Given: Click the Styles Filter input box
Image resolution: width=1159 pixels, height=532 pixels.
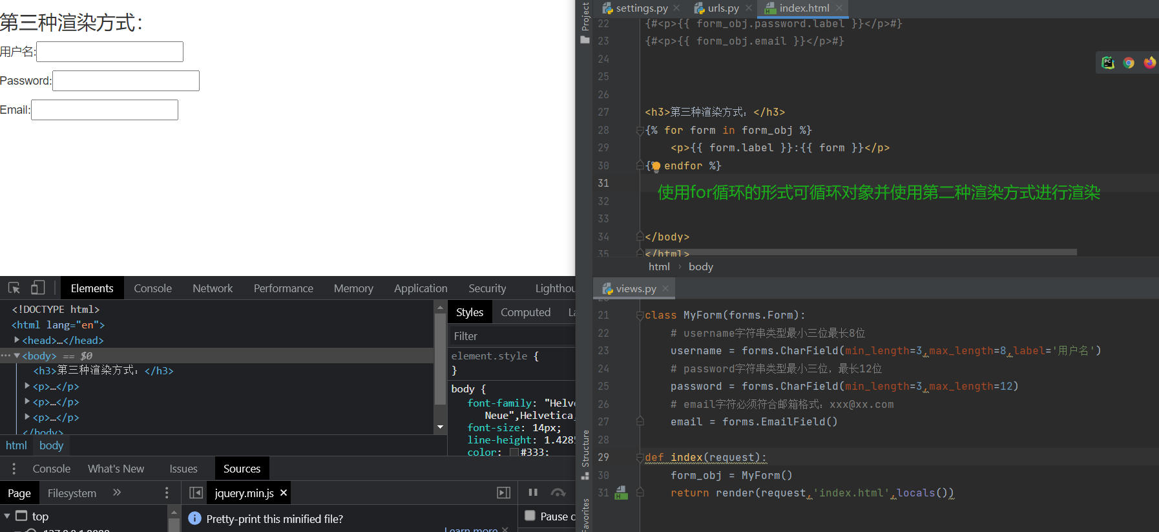Looking at the screenshot, I should [512, 336].
